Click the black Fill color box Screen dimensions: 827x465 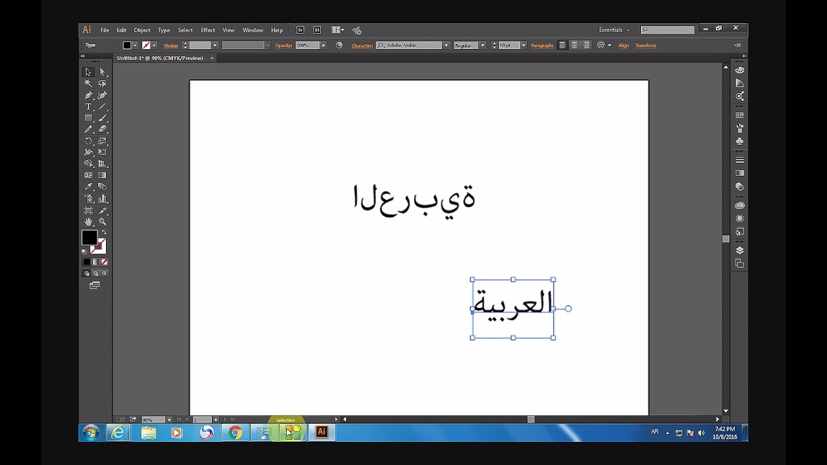coord(89,238)
